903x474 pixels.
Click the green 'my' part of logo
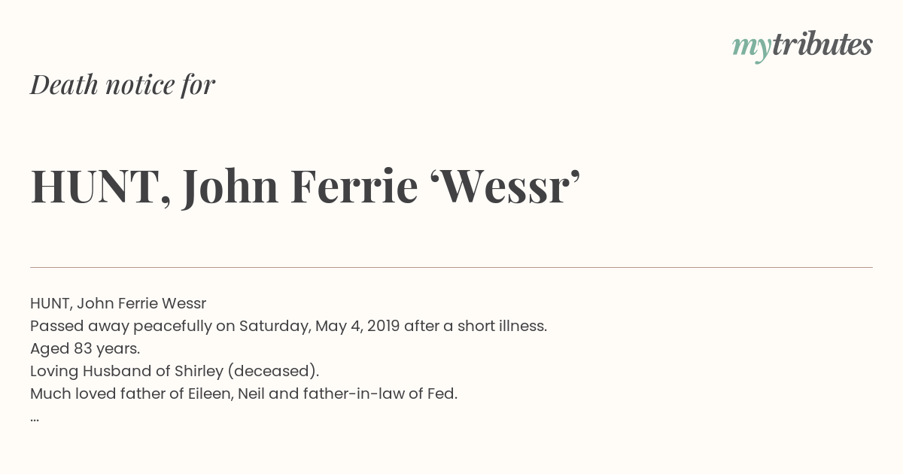(x=751, y=48)
